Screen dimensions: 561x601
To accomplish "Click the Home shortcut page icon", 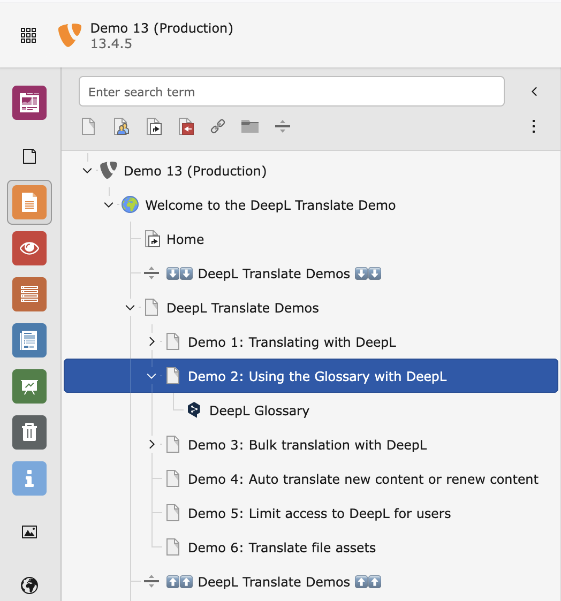I will tap(153, 239).
